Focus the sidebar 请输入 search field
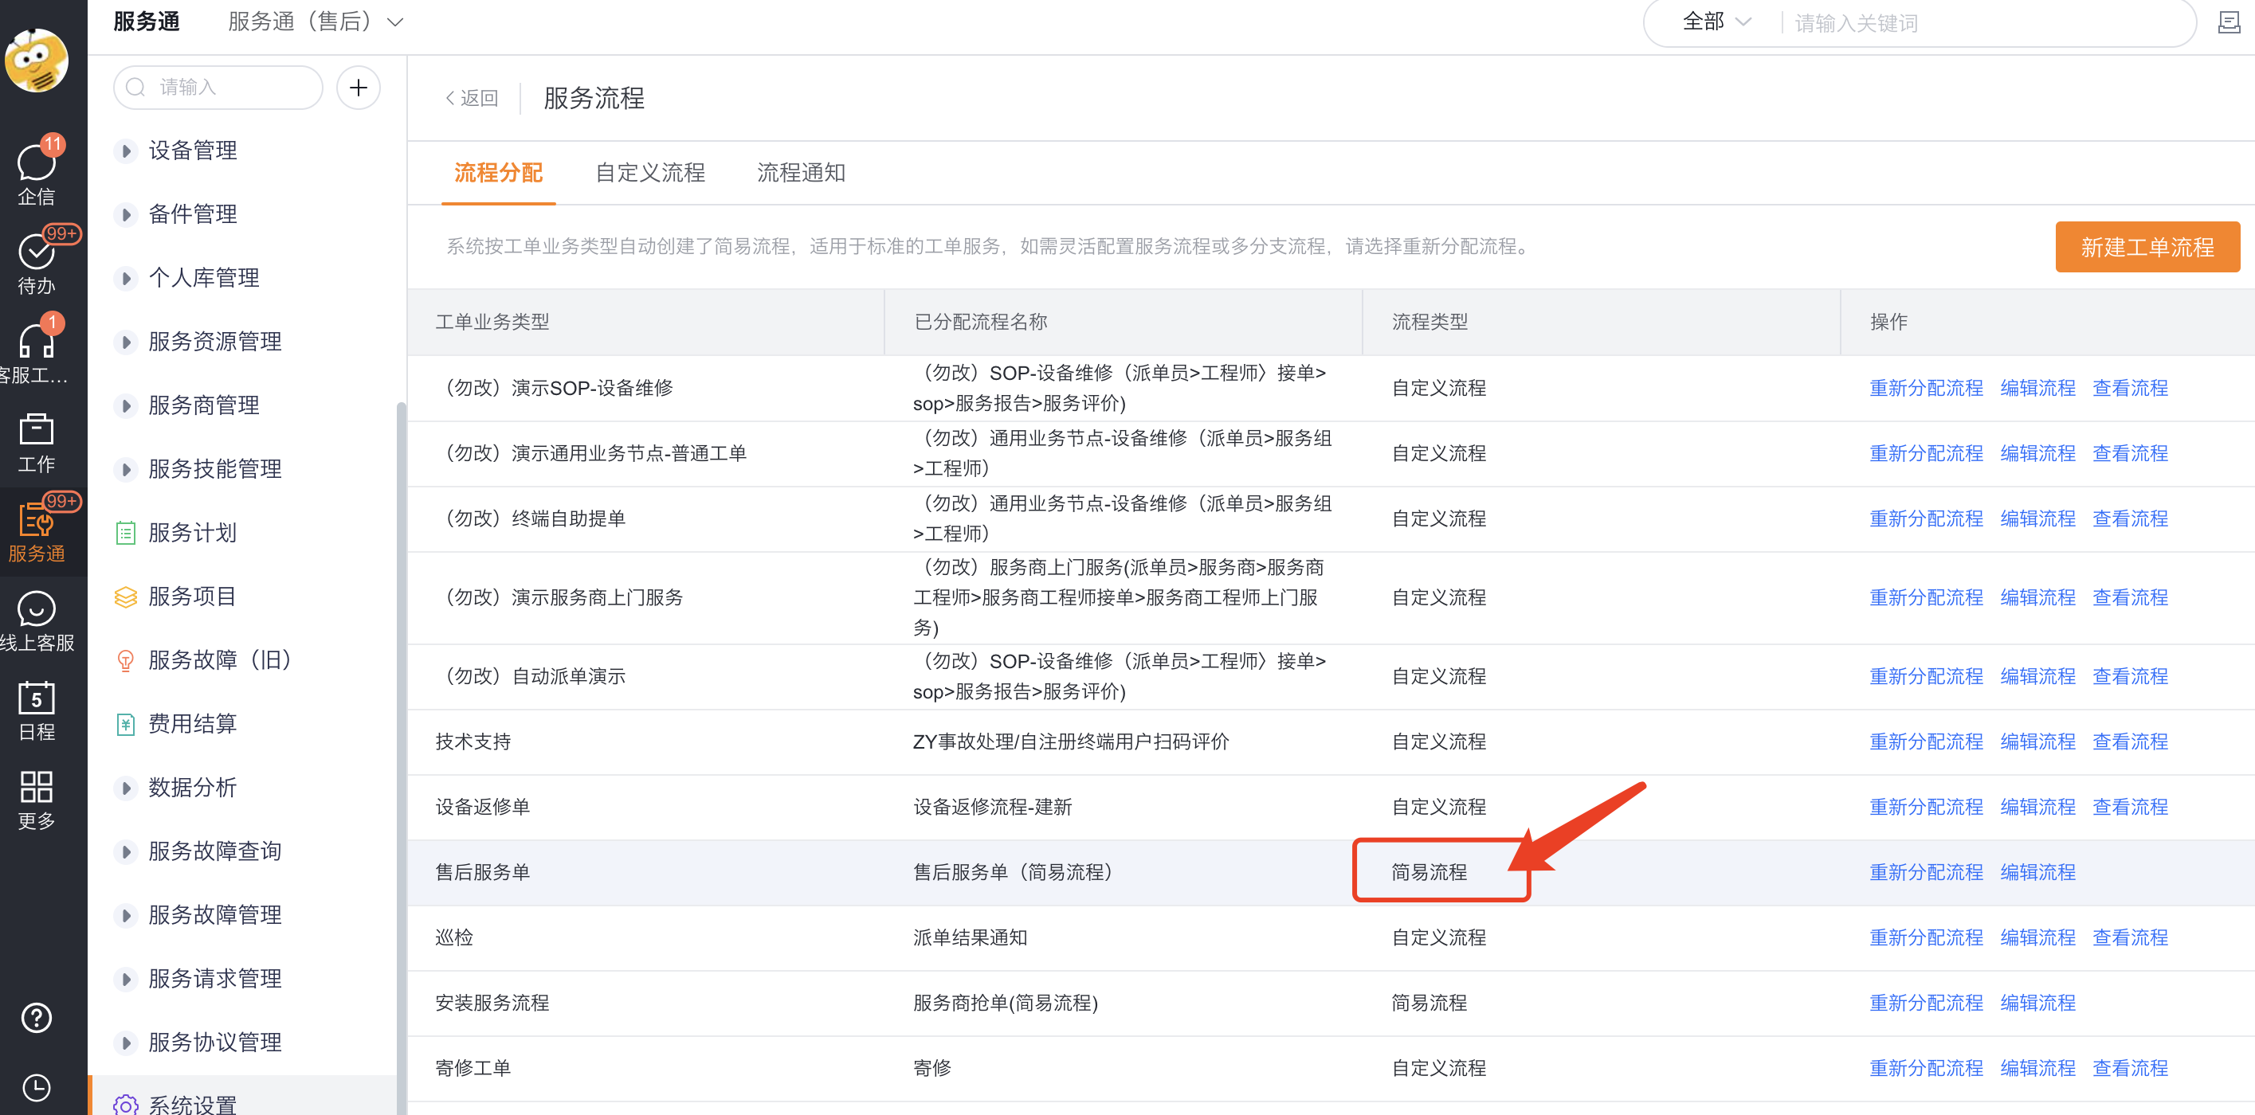 pos(219,88)
